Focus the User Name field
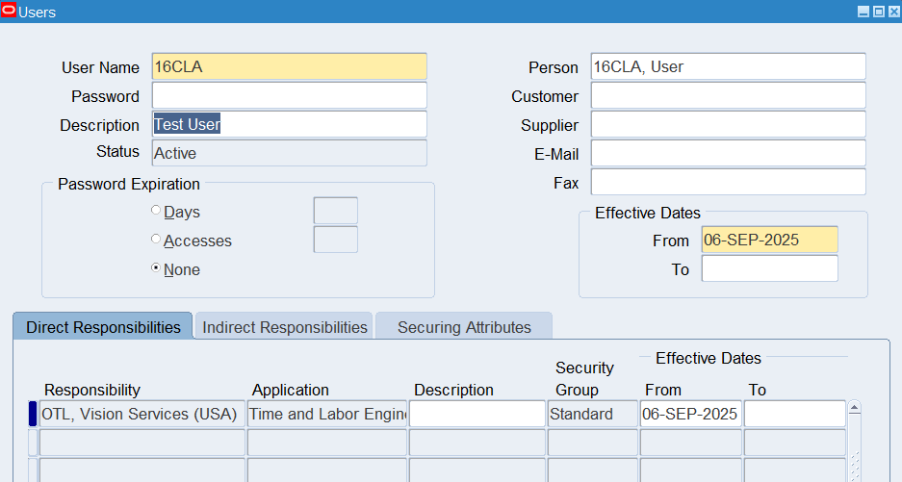Screen dimensions: 902x482 (289, 67)
